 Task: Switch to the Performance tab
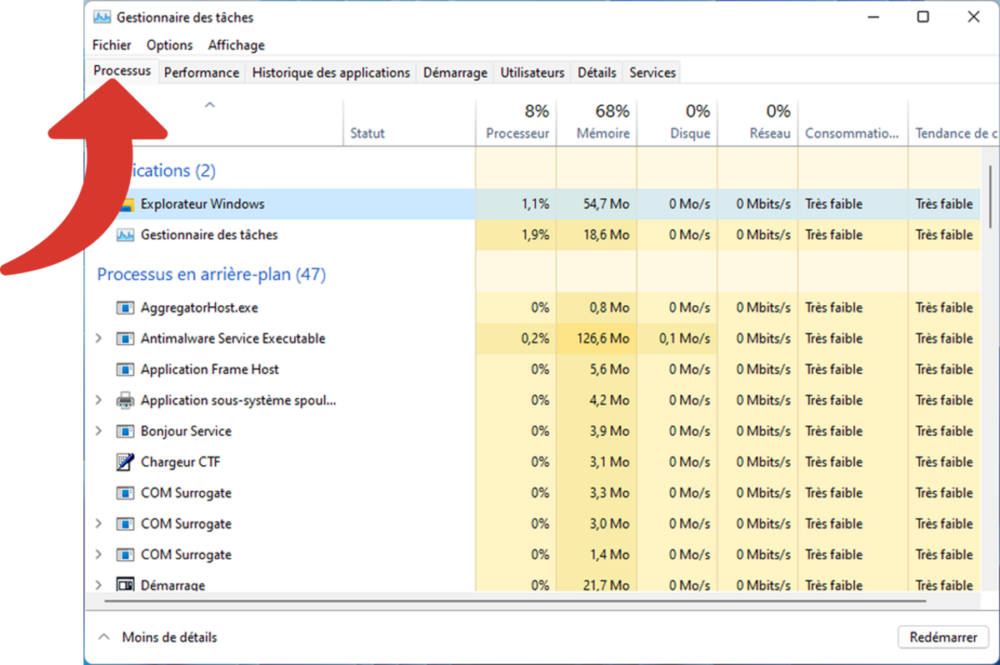(x=202, y=72)
